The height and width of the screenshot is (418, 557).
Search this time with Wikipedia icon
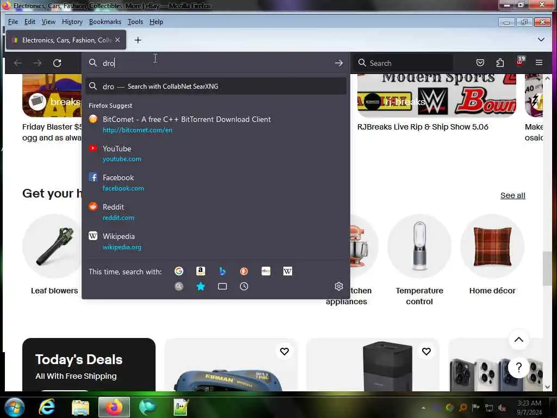(288, 271)
